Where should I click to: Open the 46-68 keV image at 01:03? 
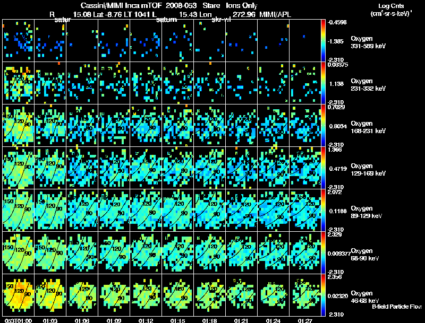(50, 295)
